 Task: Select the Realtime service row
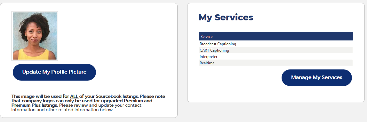tap(276, 63)
